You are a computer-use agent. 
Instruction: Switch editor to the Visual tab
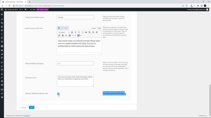pyautogui.click(x=94, y=28)
